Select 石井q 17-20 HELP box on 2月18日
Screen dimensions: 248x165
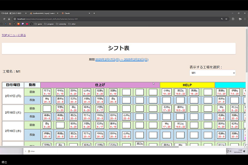pyautogui.click(x=167, y=109)
